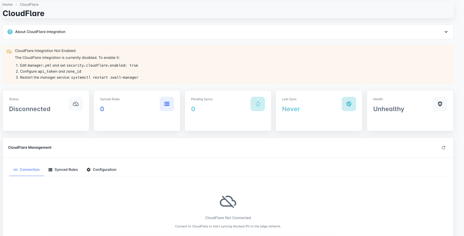464x236 pixels.
Task: Click the Synced Rules count value 0
Action: pyautogui.click(x=102, y=109)
